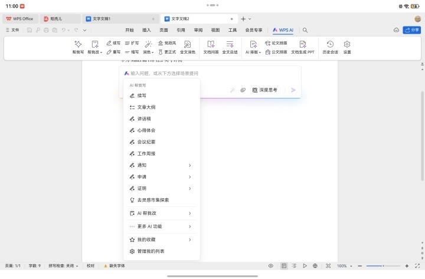Click the AI question input field
The height and width of the screenshot is (279, 425).
pos(211,73)
